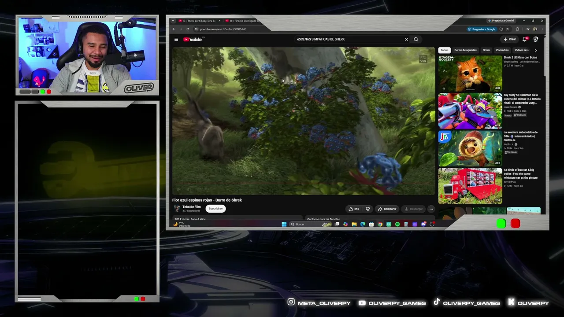Open Discord from the taskbar
This screenshot has height=317, width=564.
[423, 224]
